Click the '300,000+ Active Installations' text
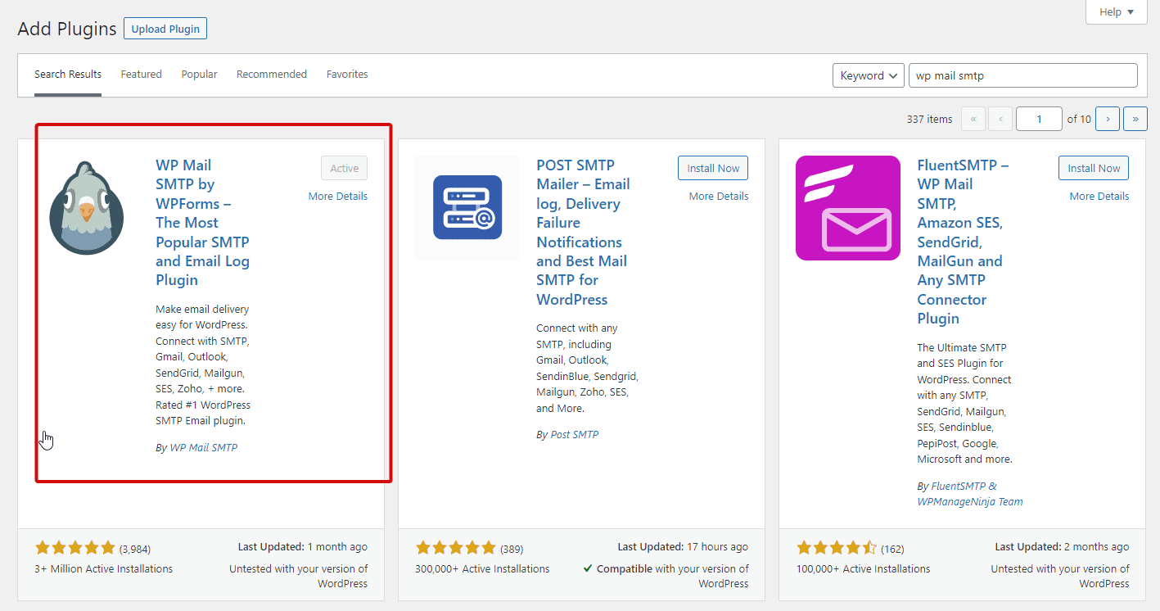Image resolution: width=1160 pixels, height=611 pixels. coord(482,568)
